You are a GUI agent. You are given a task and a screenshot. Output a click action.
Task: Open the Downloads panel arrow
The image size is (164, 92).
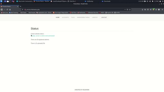click(x=142, y=9)
